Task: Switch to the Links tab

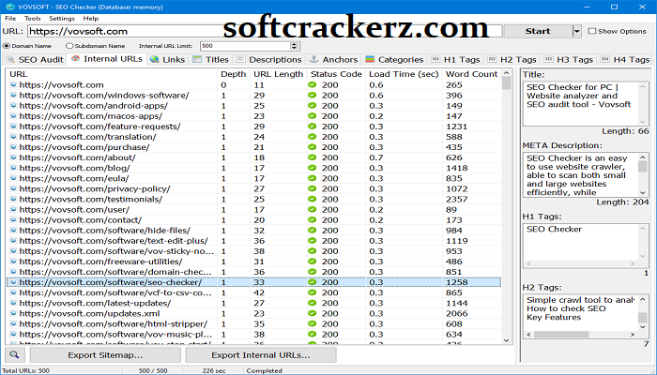Action: pos(168,60)
